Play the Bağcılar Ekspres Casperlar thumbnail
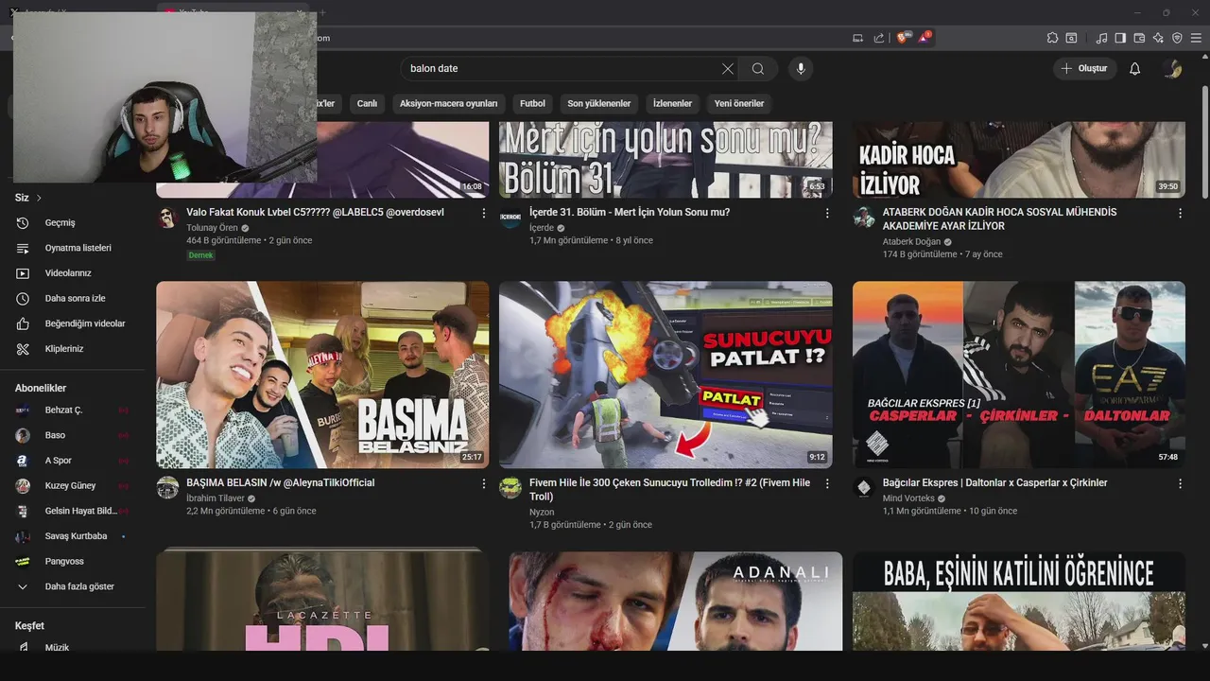Image resolution: width=1210 pixels, height=681 pixels. (x=1019, y=375)
